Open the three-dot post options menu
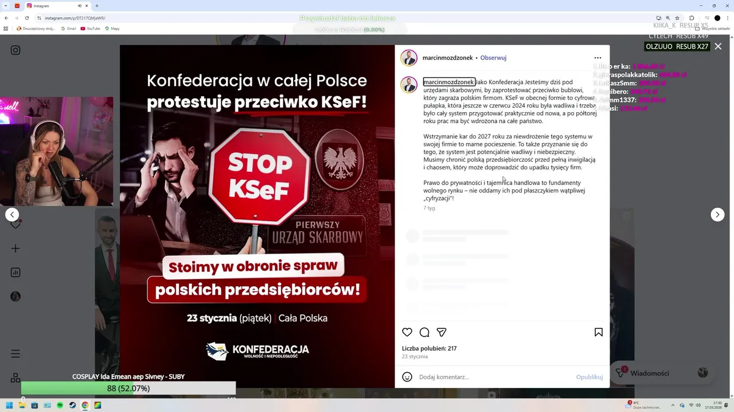 (598, 58)
